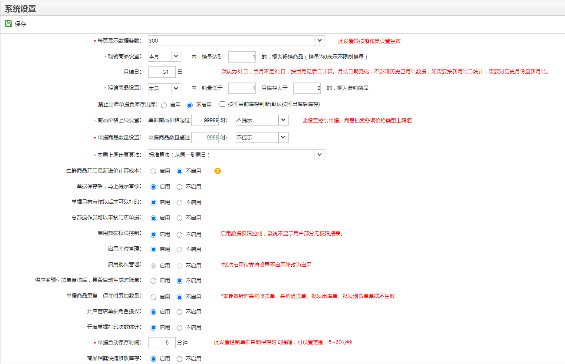This screenshot has height=364, width=565.
Task: Check the 按照当前库存判断 checkbox
Action: (x=223, y=104)
